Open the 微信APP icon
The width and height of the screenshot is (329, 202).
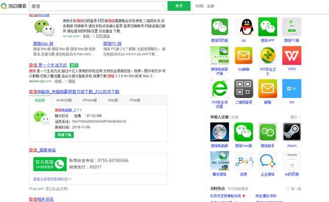pos(267,27)
